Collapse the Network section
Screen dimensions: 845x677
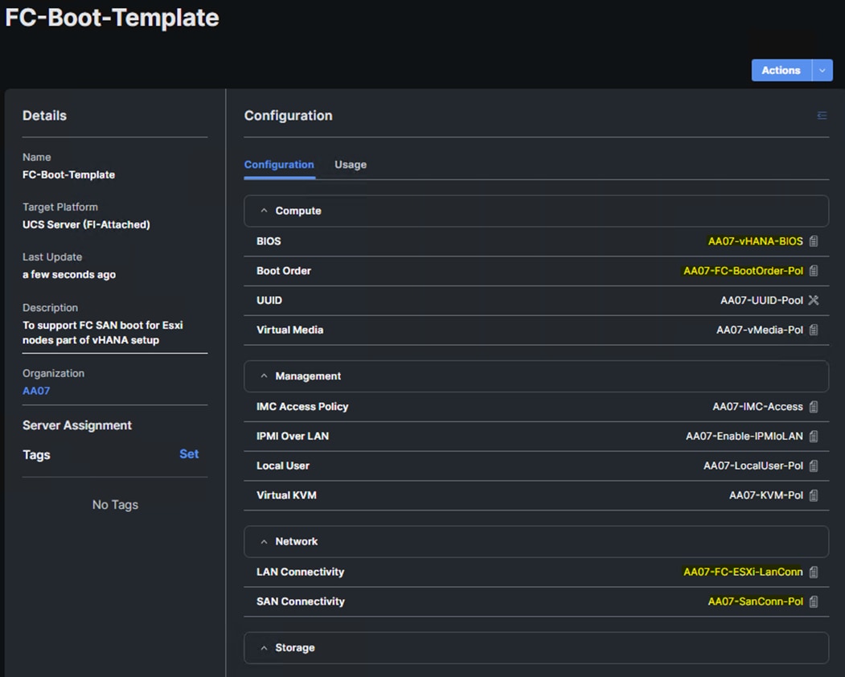264,542
